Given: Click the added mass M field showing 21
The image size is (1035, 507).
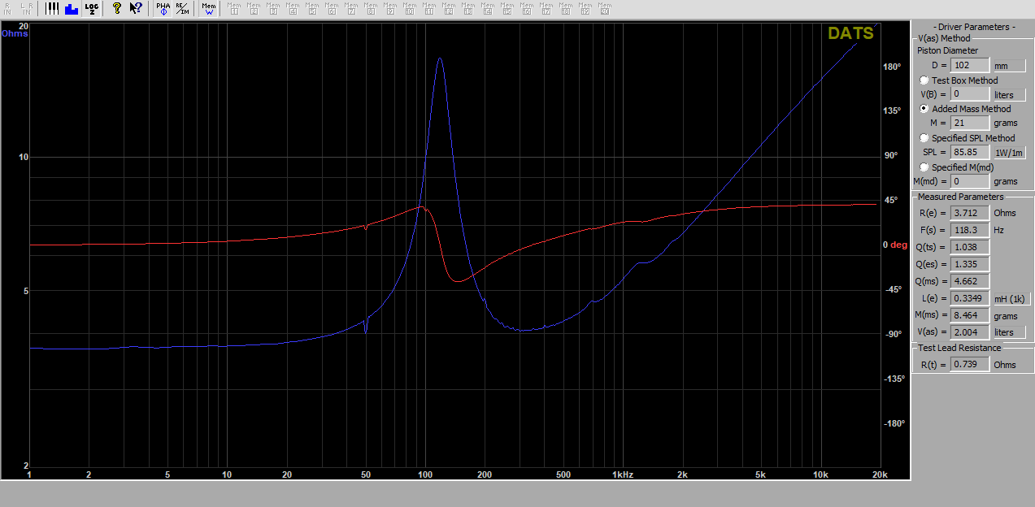Looking at the screenshot, I should click(x=970, y=123).
